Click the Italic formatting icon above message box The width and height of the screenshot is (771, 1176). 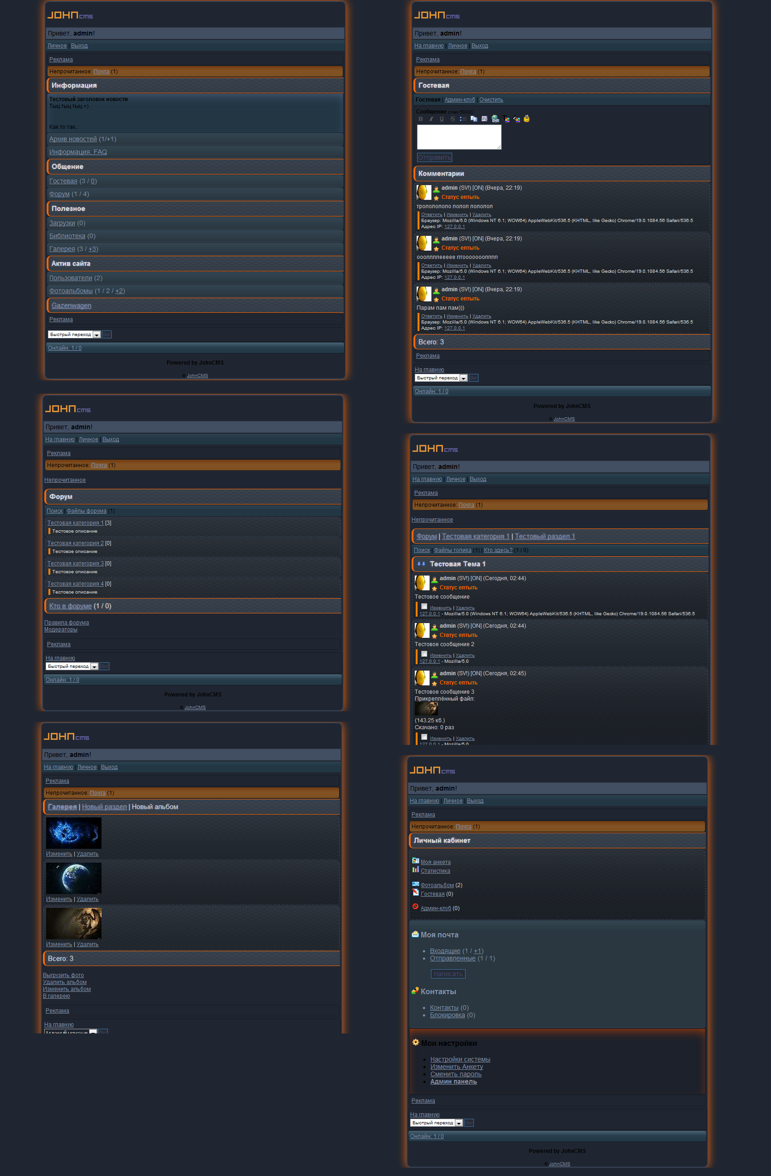pyautogui.click(x=431, y=119)
